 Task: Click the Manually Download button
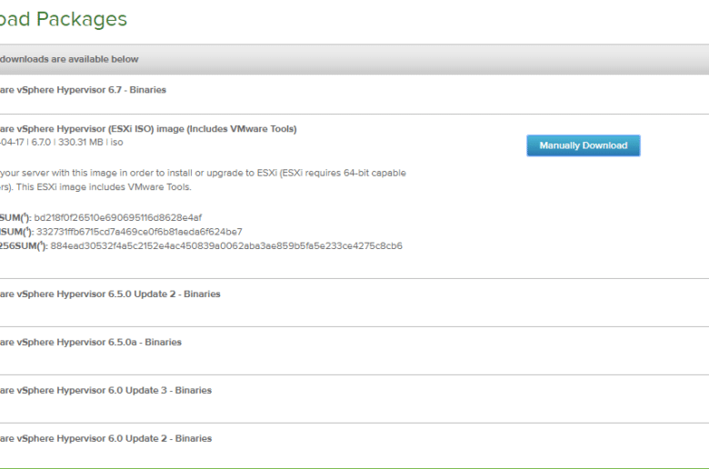pos(584,145)
